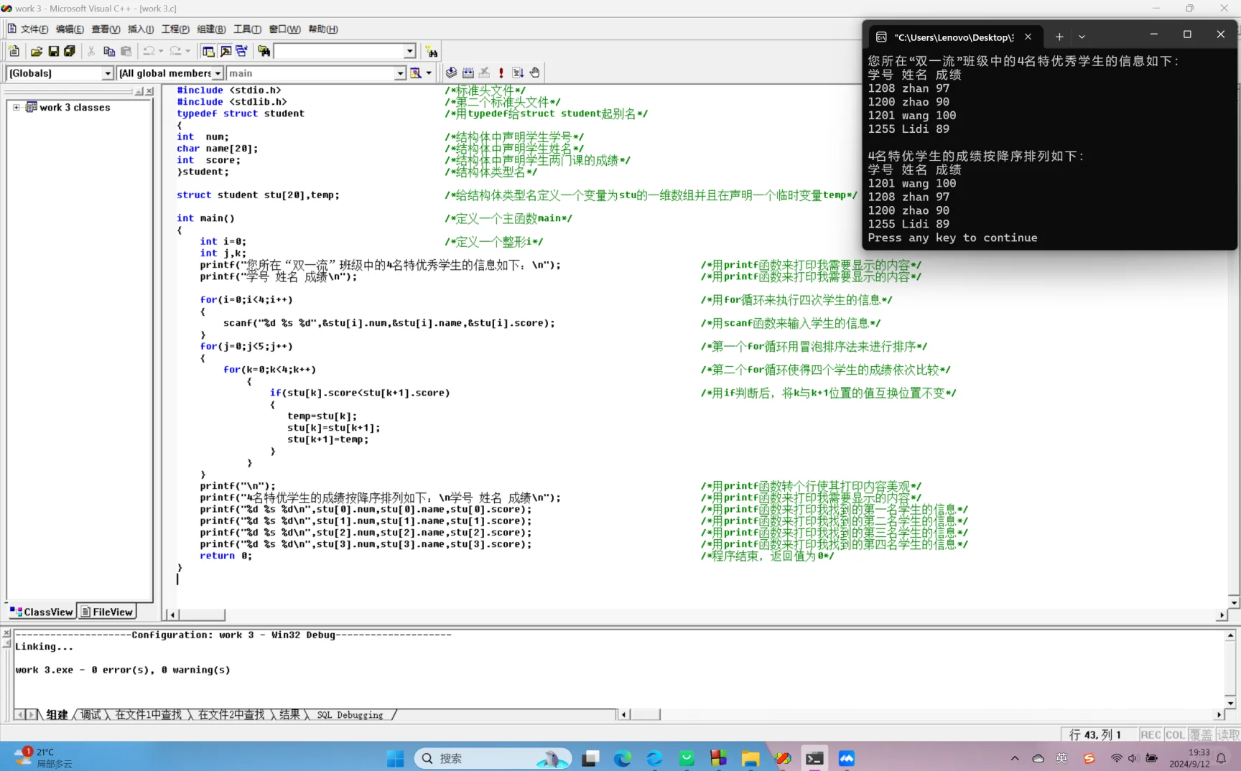Click the Compile icon in build toolbar
The height and width of the screenshot is (771, 1241).
(x=451, y=73)
